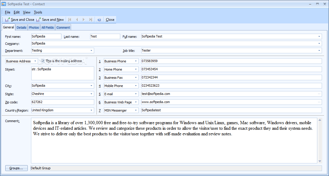Toggle 'This is the mailing address' checkbox
The width and height of the screenshot is (329, 176).
point(43,61)
